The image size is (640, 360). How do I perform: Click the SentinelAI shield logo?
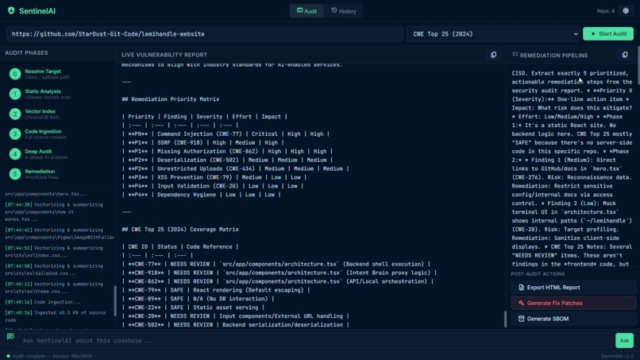[x=11, y=10]
